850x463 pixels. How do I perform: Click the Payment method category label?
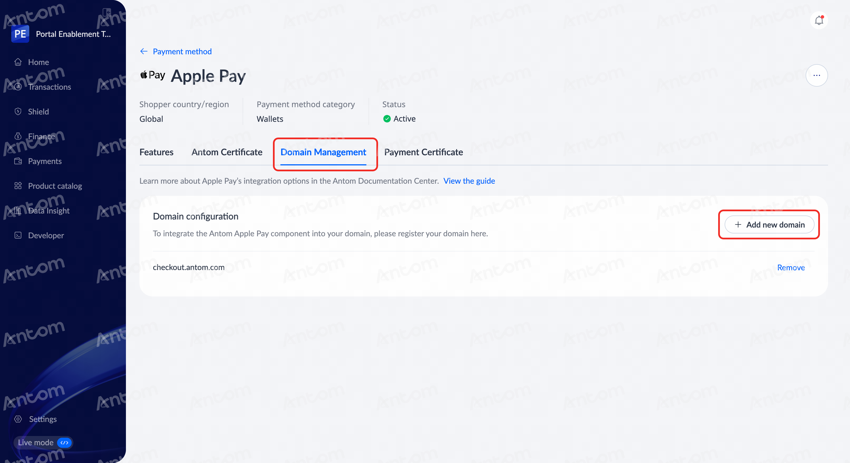pyautogui.click(x=306, y=104)
